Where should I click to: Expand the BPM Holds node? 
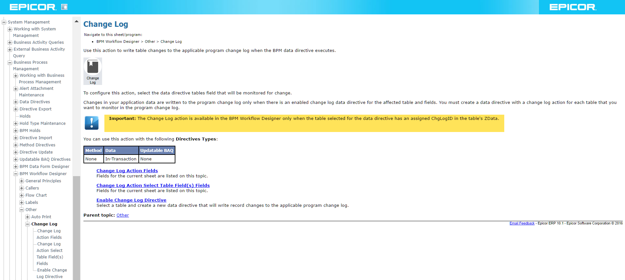16,131
